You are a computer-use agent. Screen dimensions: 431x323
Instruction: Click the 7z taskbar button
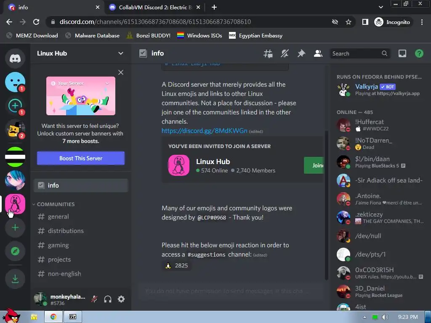(73, 317)
